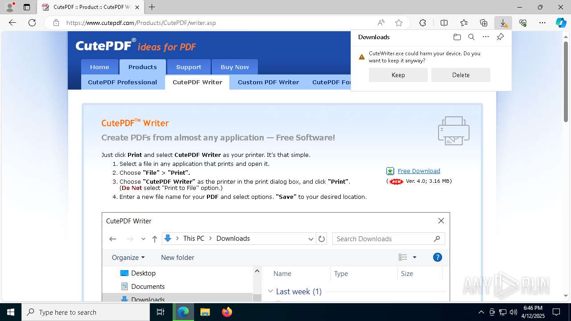Open tab actions menu icon
Viewport: 571px width, 321px height.
click(27, 7)
